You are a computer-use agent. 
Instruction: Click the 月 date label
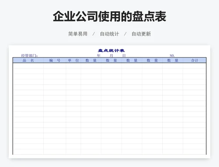click(111, 55)
